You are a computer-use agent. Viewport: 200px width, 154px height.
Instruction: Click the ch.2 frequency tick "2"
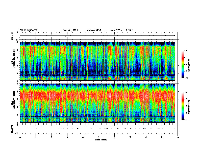pyautogui.click(x=17, y=115)
